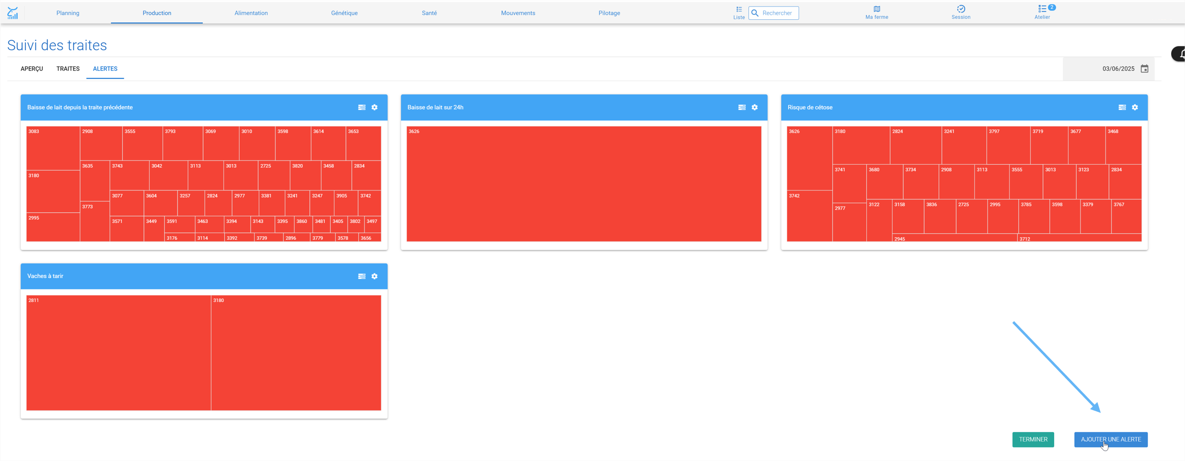Select cow 3653 tile in first alert card
Screen dimensions: 1185x461
tap(364, 143)
